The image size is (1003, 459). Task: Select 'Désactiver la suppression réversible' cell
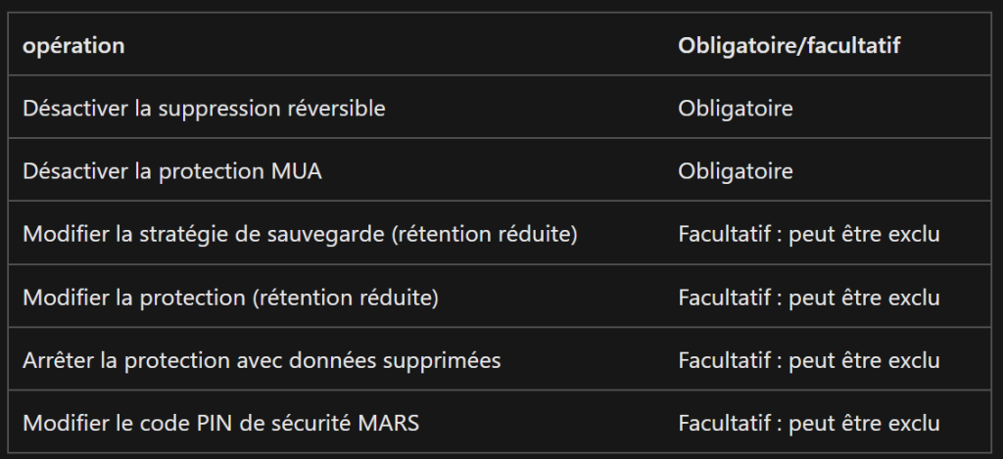point(204,108)
